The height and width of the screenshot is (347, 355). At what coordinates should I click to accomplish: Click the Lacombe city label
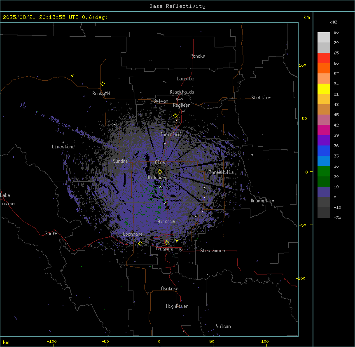click(x=185, y=79)
